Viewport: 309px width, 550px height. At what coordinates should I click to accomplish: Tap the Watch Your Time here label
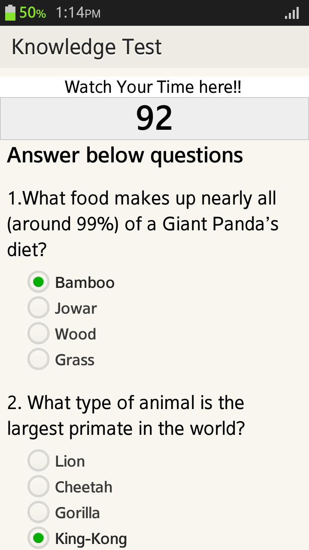coord(153,87)
